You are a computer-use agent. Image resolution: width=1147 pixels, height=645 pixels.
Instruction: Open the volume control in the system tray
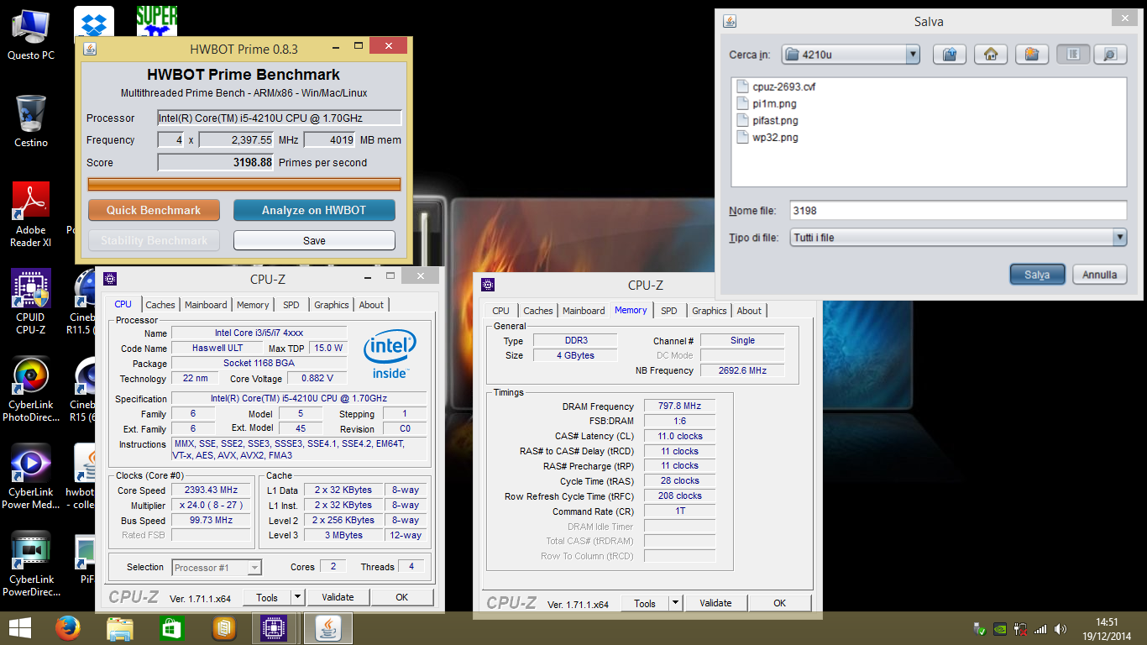coord(1061,628)
